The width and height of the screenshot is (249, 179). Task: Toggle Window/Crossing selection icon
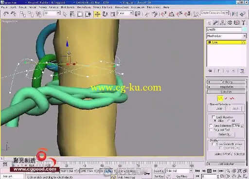[x=88, y=14]
